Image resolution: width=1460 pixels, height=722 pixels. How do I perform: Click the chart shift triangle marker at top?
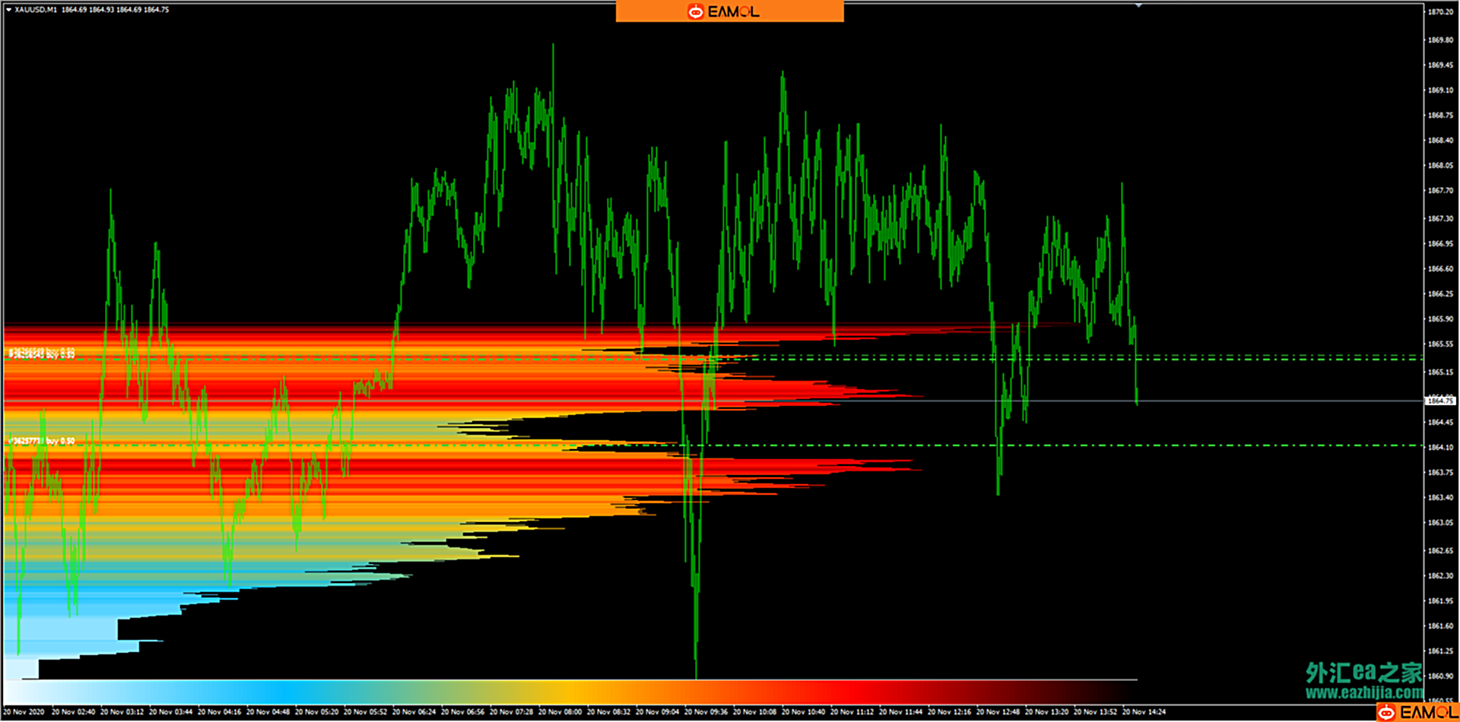(x=1138, y=5)
